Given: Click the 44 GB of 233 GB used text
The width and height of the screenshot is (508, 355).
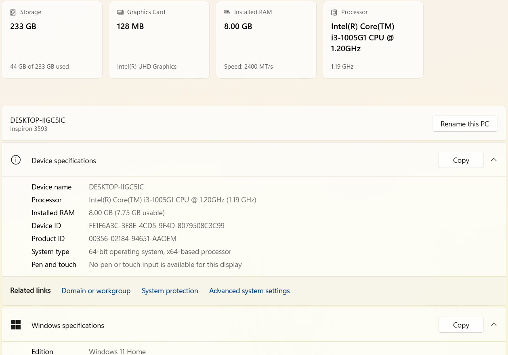Looking at the screenshot, I should click(x=40, y=67).
